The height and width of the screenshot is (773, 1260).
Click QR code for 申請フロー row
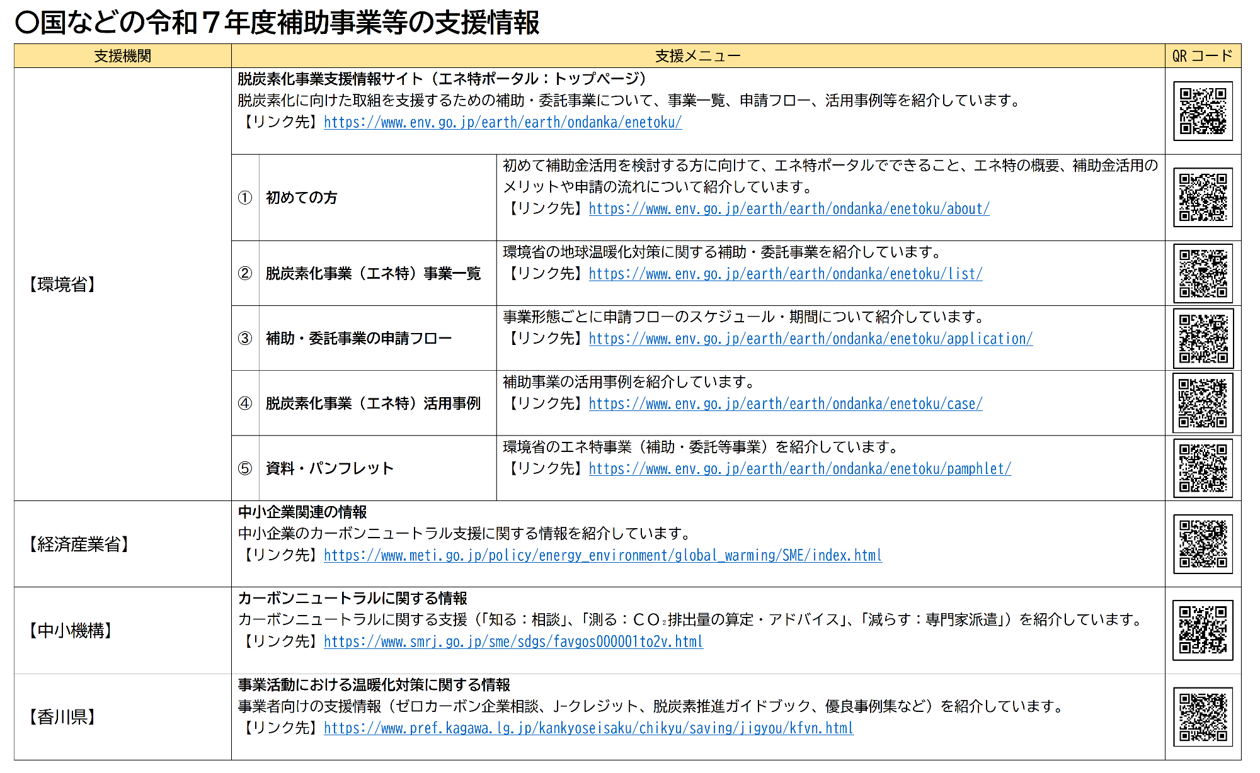coord(1203,339)
